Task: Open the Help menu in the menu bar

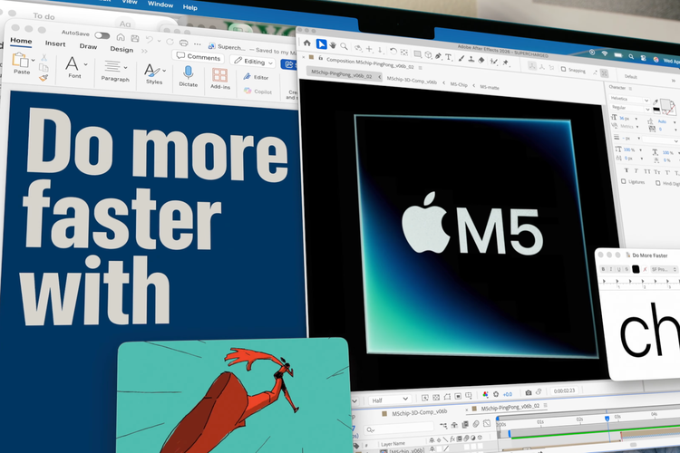Action: pos(190,7)
